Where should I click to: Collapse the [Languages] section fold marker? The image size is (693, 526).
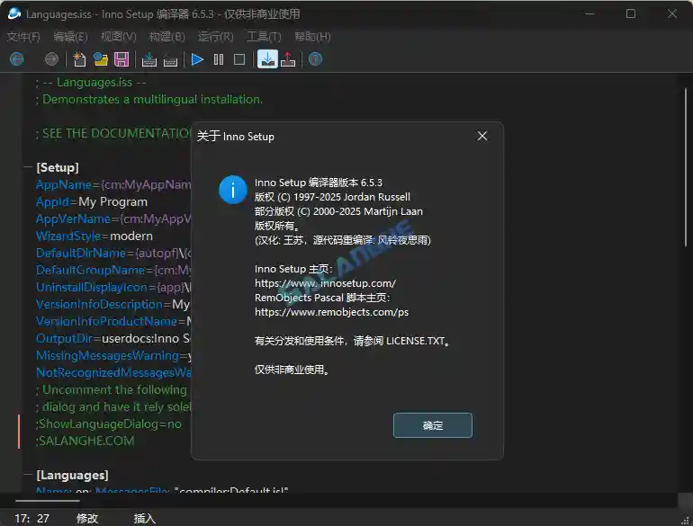tap(28, 475)
